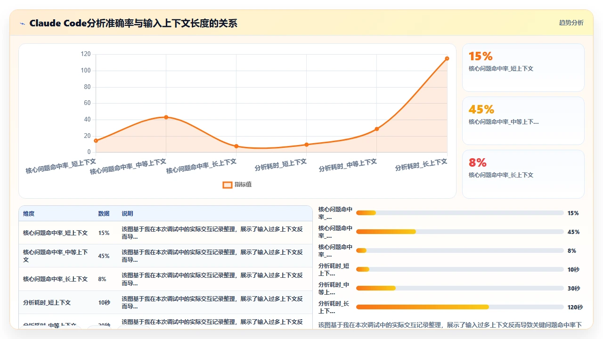Toggle the 指标值 legend item
Screen dimensions: 603x339
click(237, 185)
